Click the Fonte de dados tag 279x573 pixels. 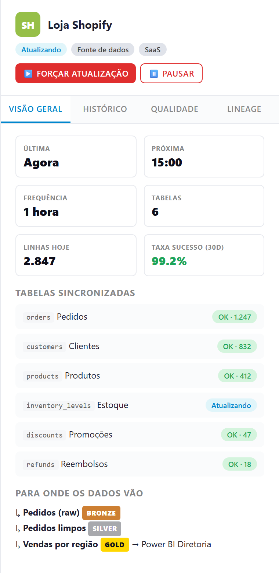pos(103,50)
